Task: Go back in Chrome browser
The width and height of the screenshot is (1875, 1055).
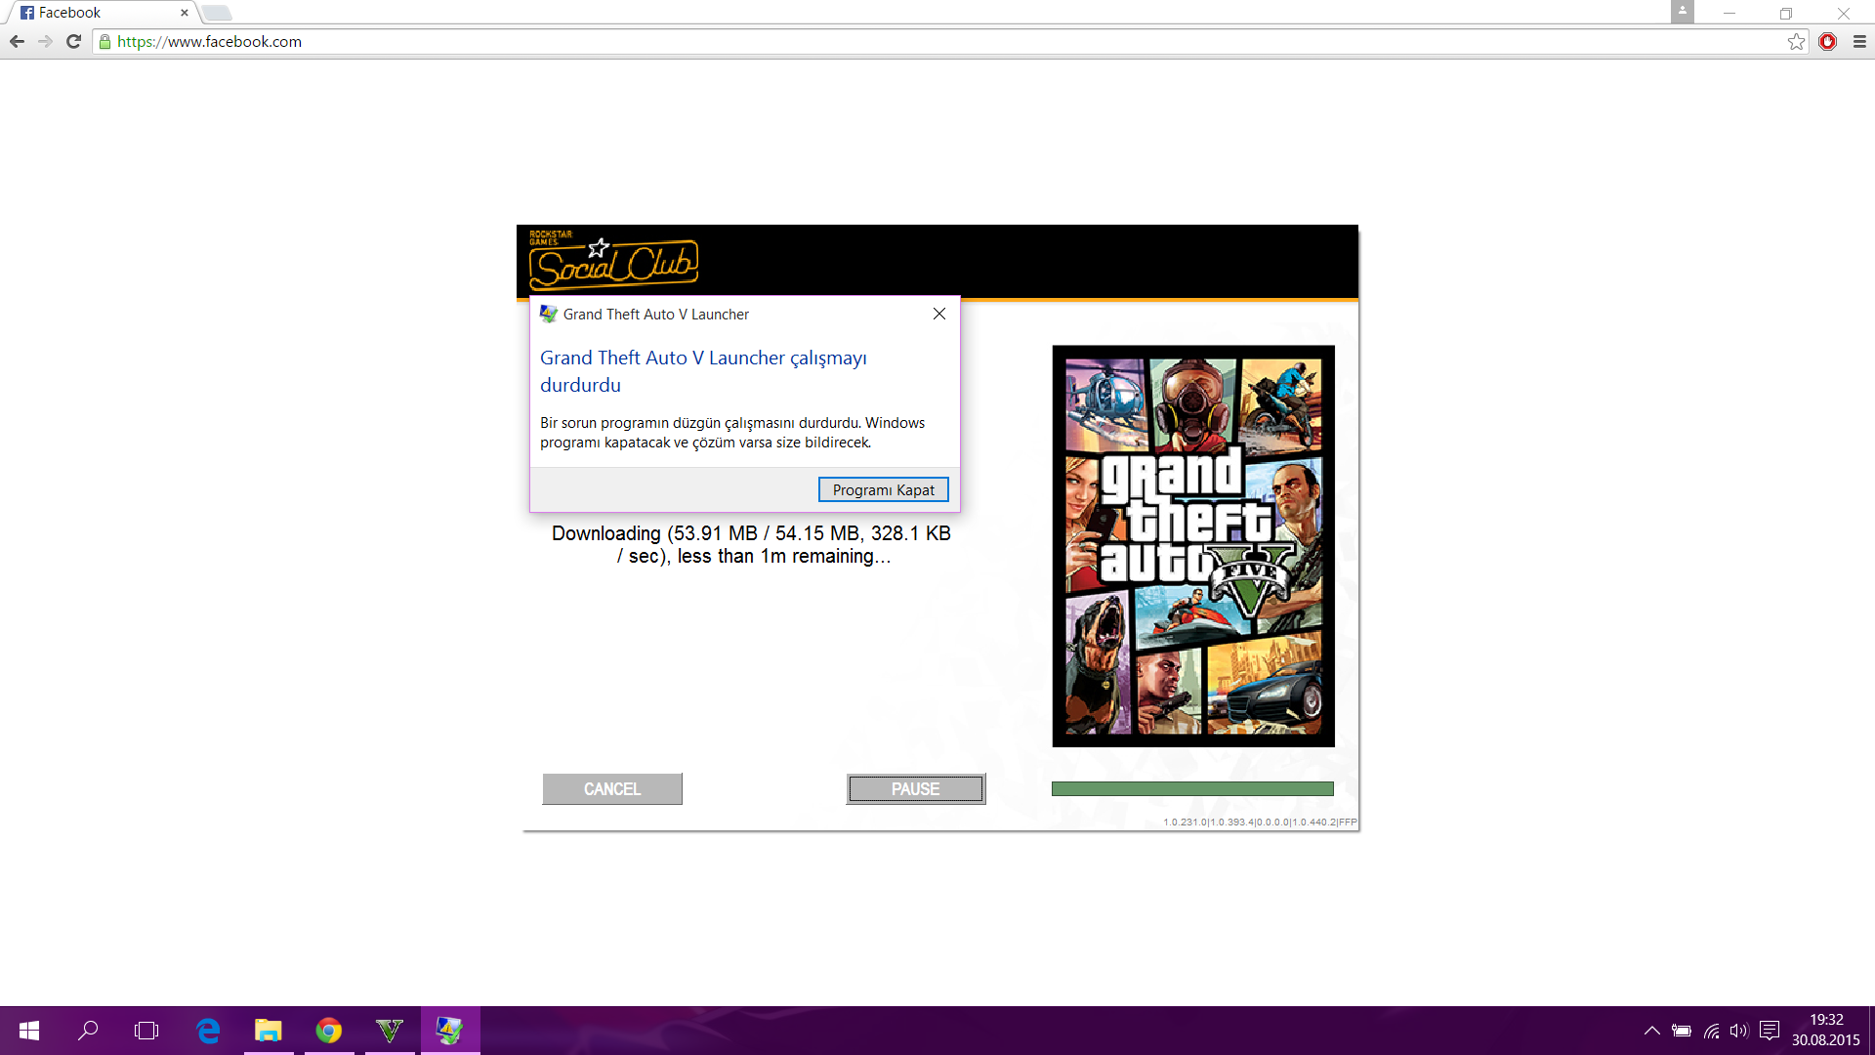Action: pos(17,41)
